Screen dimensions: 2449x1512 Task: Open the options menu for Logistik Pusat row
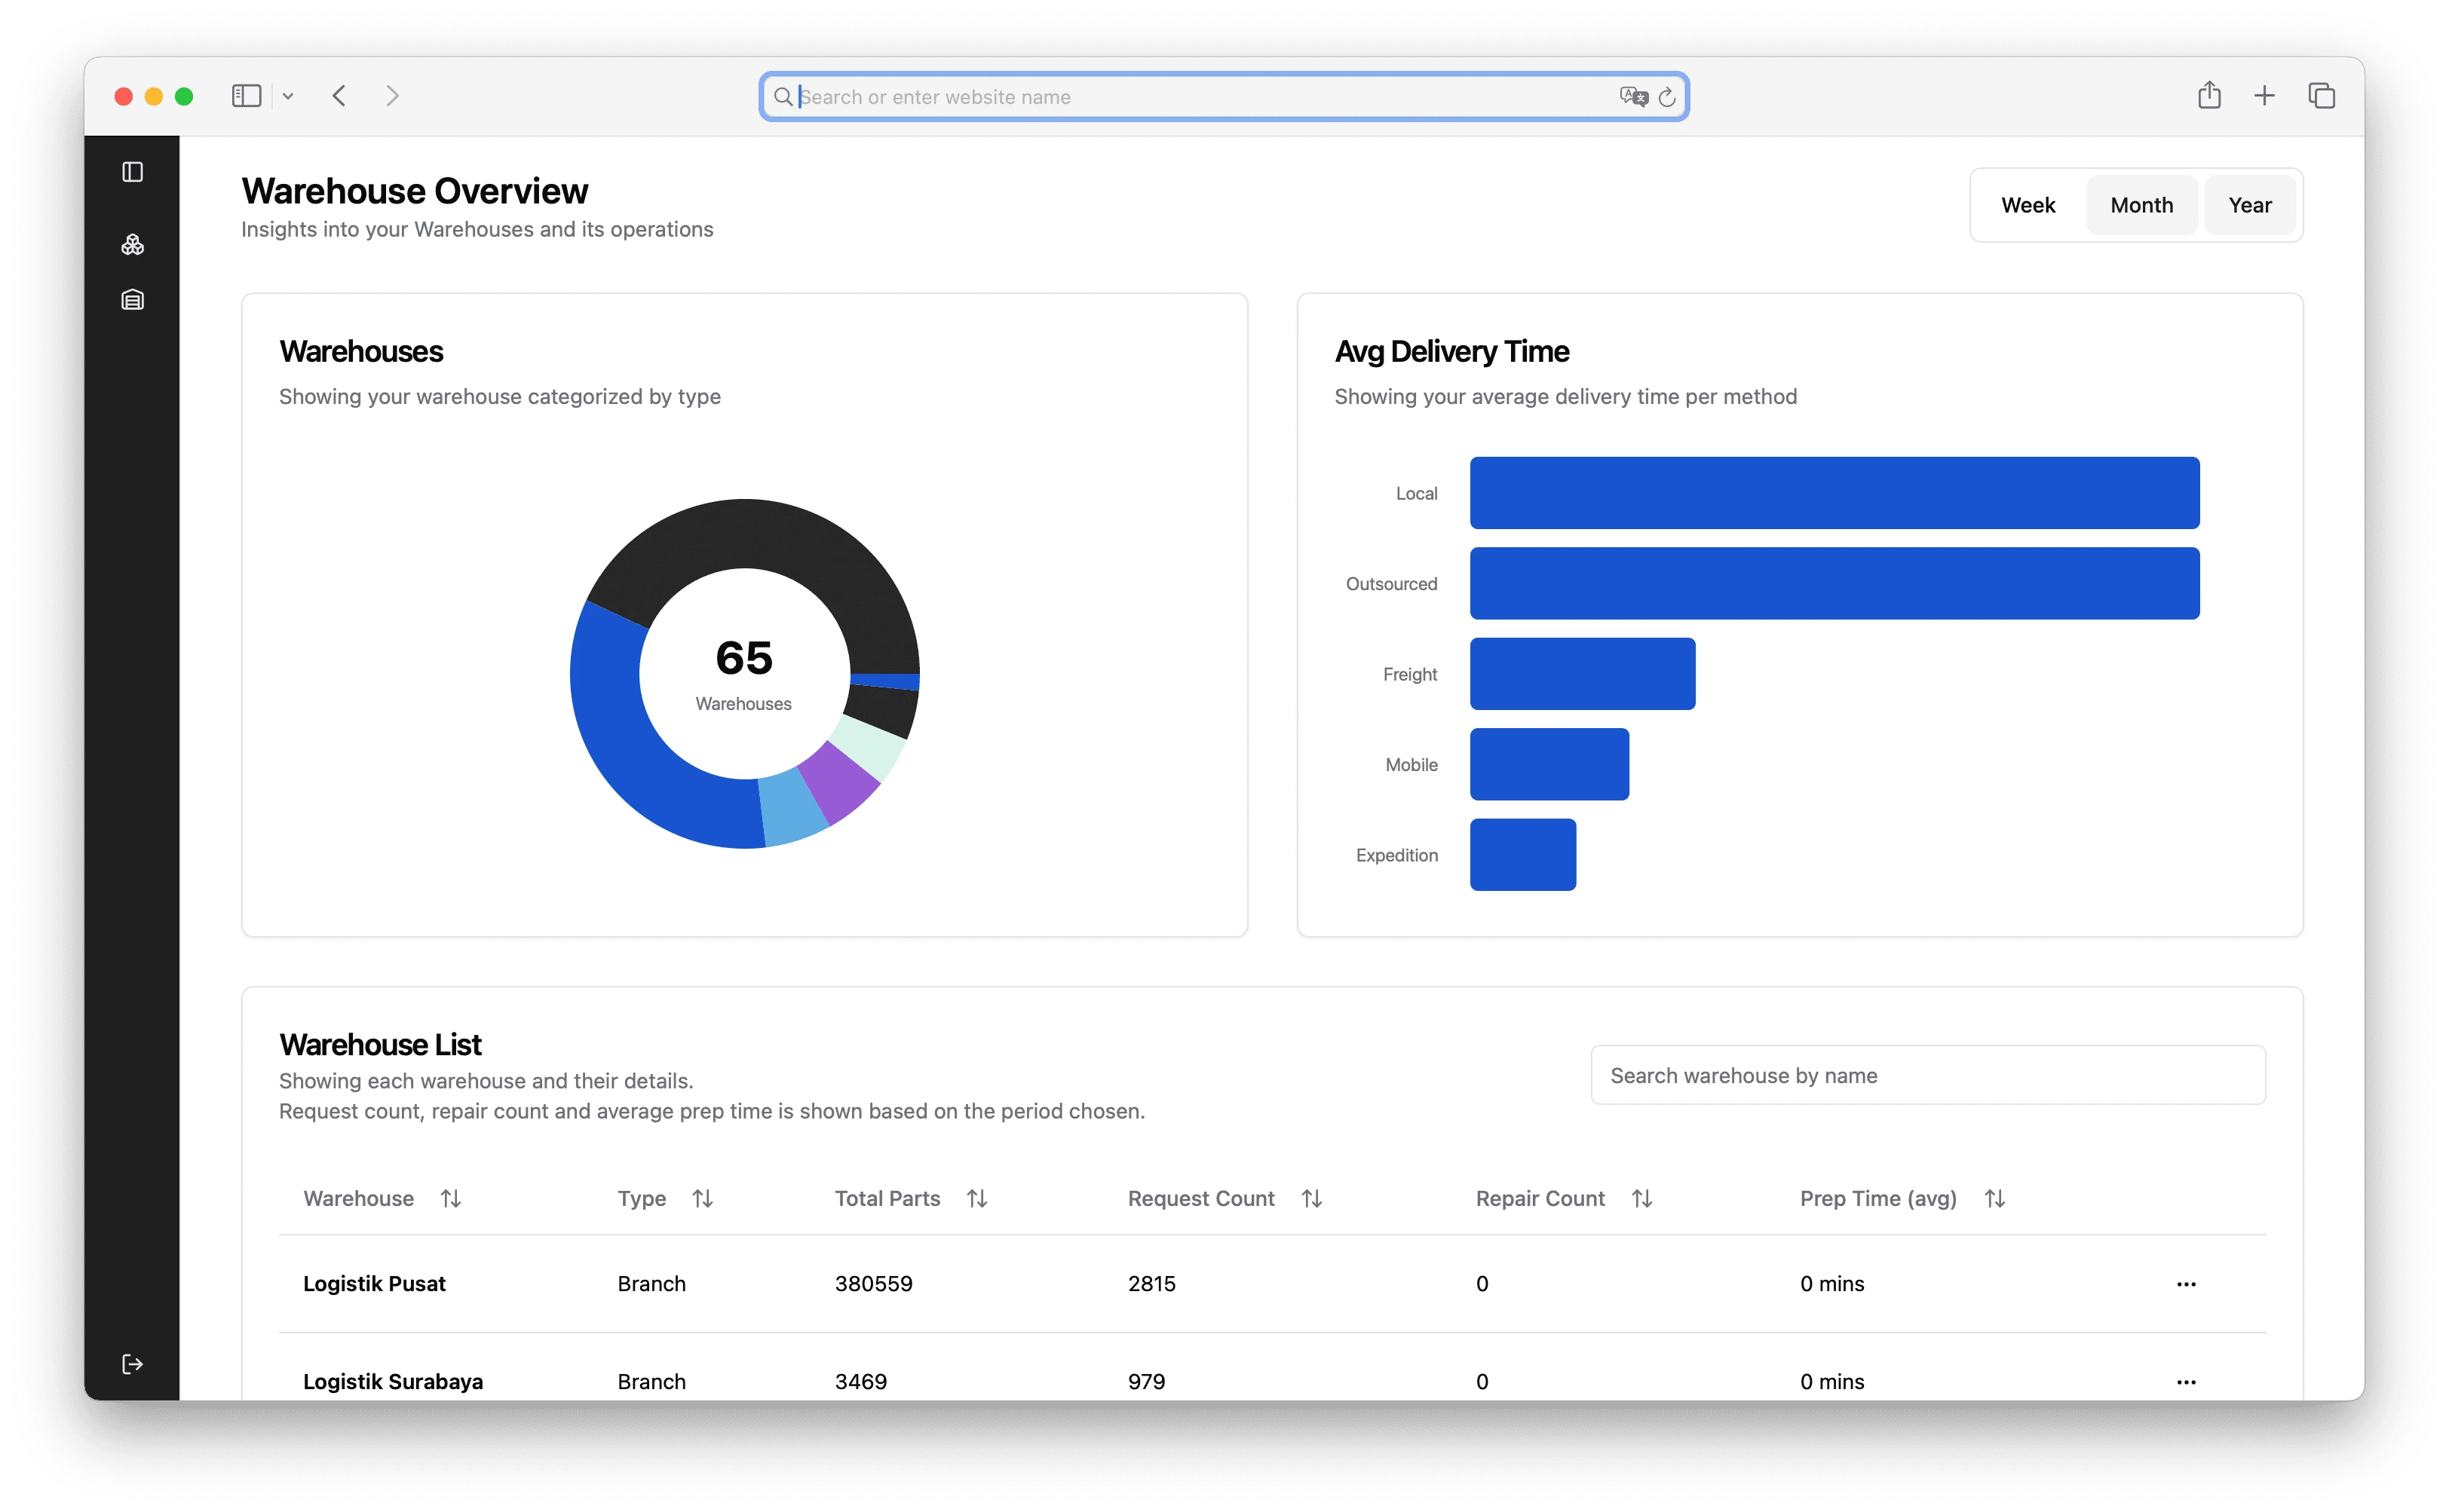tap(2187, 1285)
